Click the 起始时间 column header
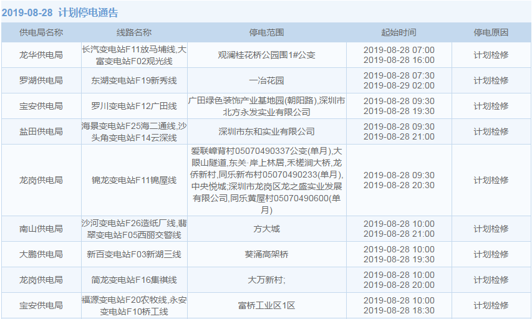The image size is (532, 319). (x=399, y=32)
